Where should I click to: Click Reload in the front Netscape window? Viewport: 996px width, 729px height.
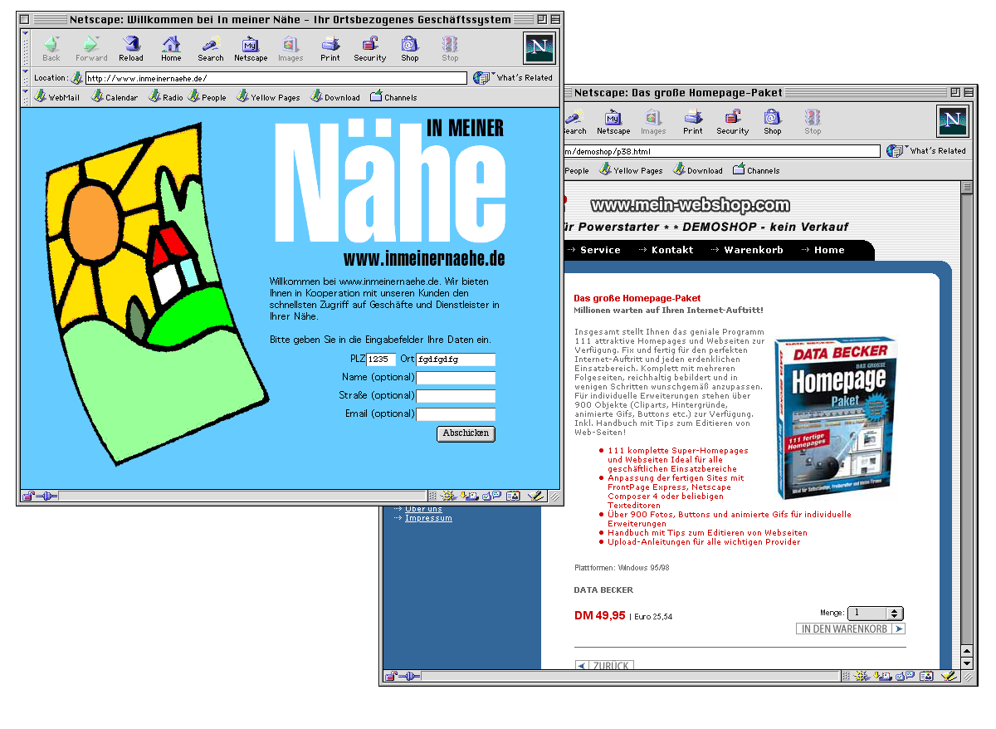[130, 48]
